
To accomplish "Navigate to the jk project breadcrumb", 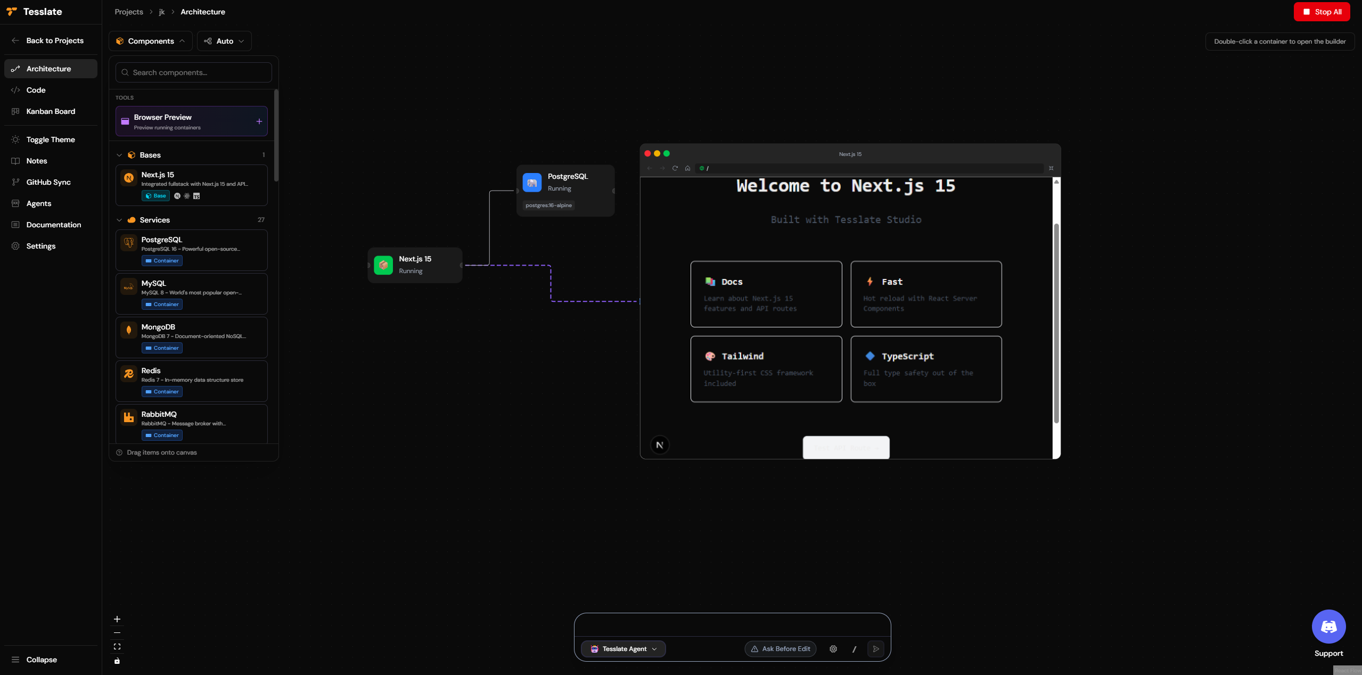I will click(x=161, y=12).
